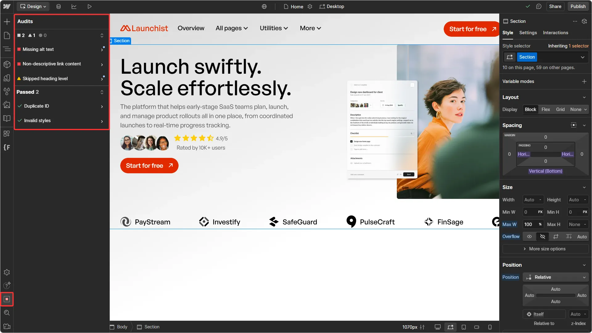Open the Design mode dropdown
Image resolution: width=592 pixels, height=333 pixels.
[33, 6]
